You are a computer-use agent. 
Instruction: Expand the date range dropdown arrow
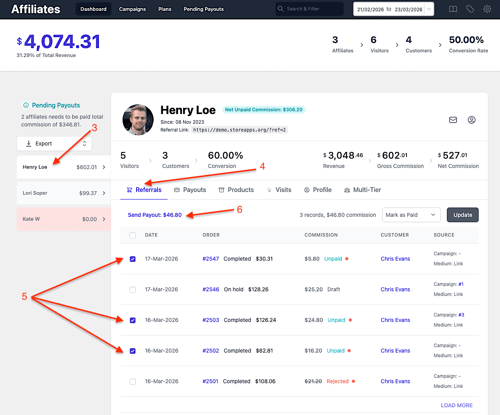(429, 9)
